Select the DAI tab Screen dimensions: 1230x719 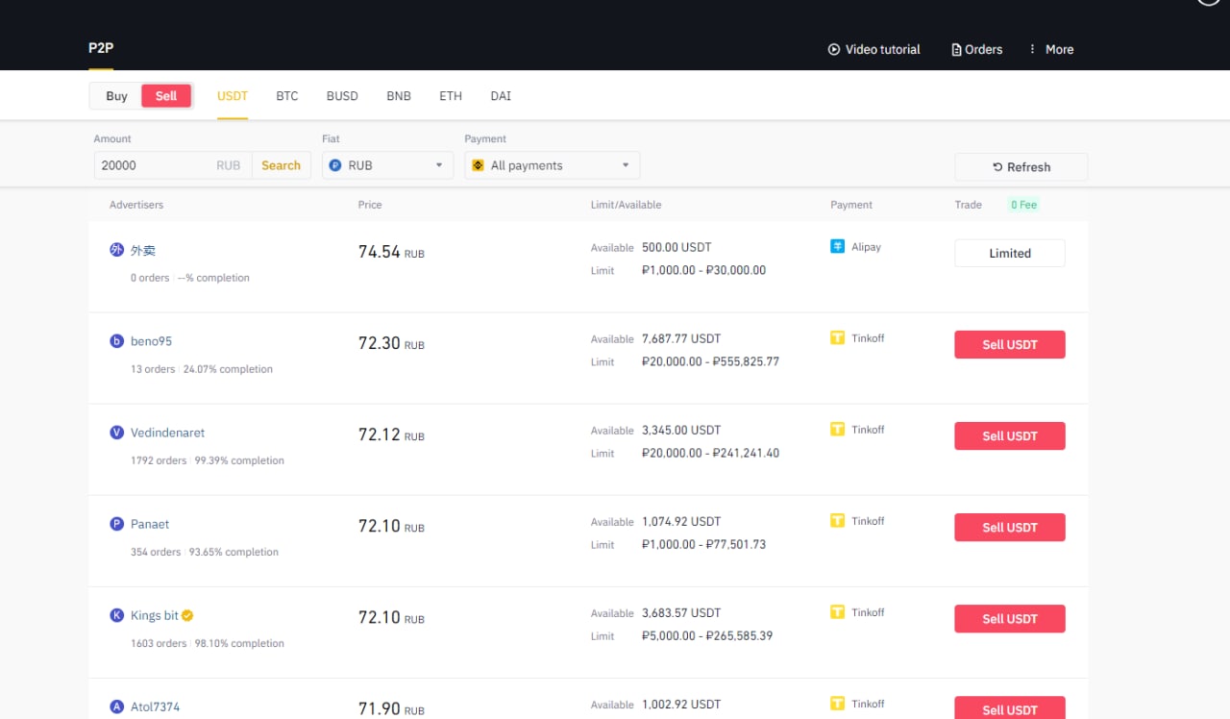(x=501, y=96)
